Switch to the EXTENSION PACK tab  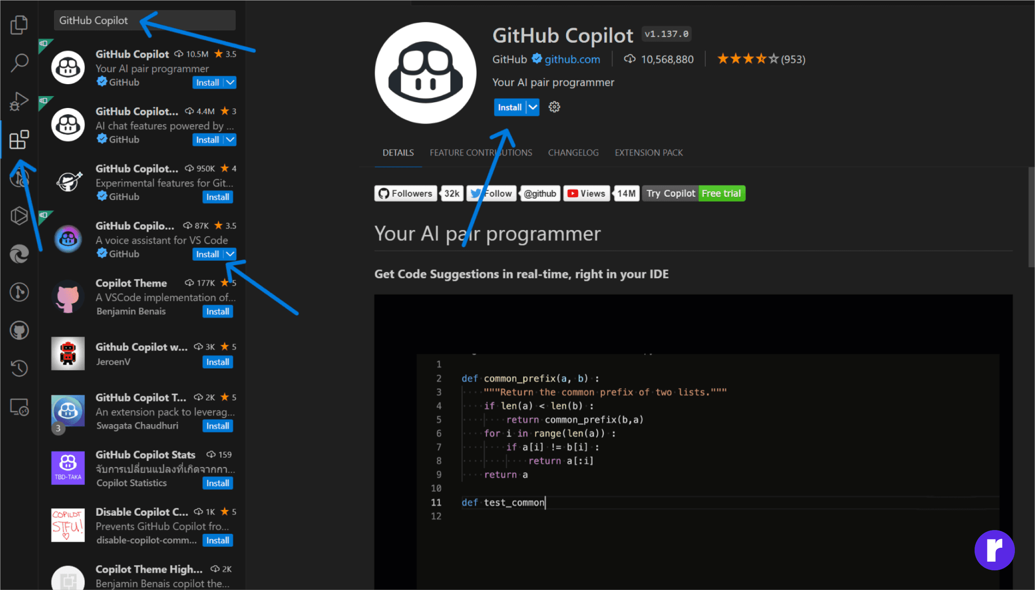pyautogui.click(x=648, y=153)
